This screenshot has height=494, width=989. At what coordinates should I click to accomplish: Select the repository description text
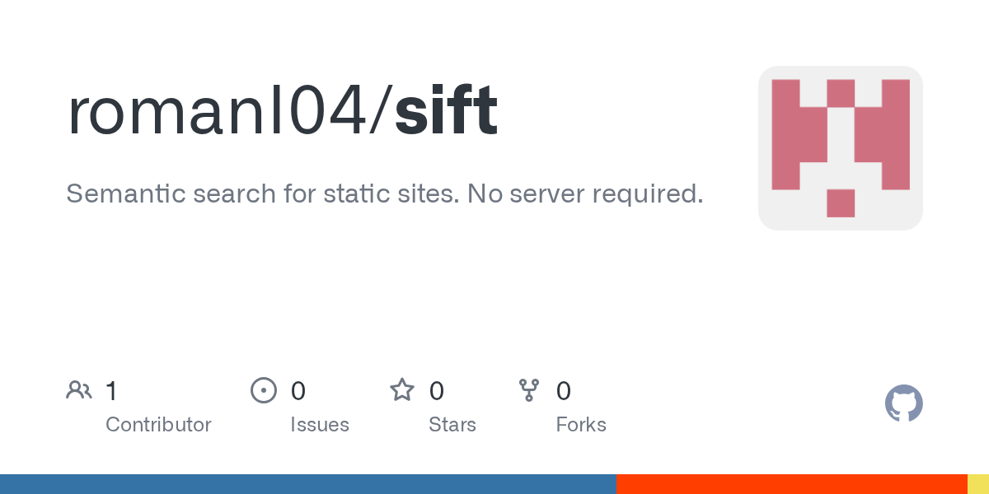tap(384, 194)
